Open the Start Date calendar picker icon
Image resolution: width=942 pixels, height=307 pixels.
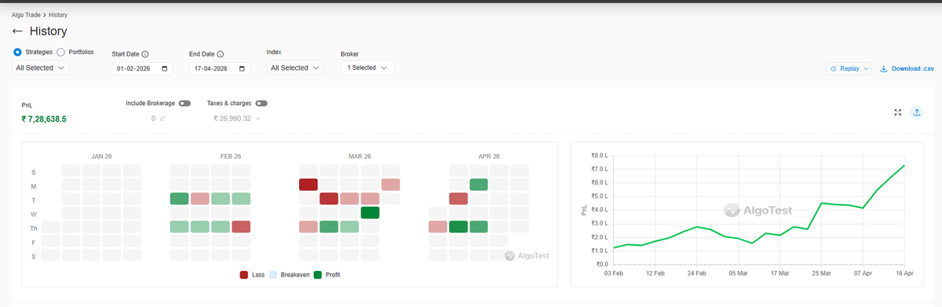[164, 68]
